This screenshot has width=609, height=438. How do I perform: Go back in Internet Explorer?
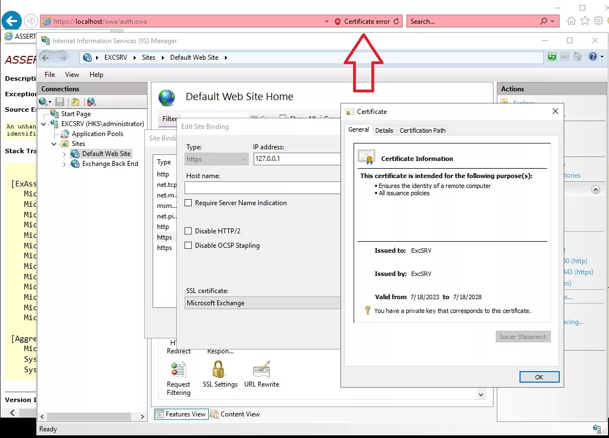click(12, 21)
